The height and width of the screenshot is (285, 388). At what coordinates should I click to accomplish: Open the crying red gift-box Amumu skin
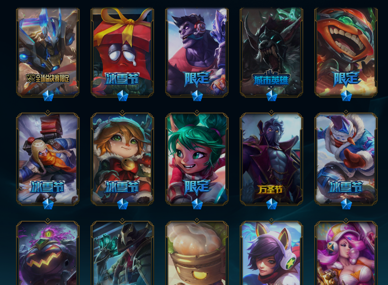(122, 52)
